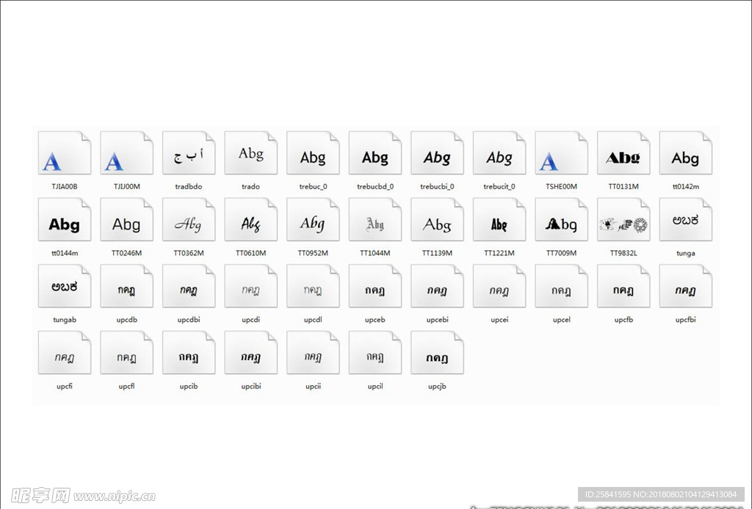Click the trado file name label

[250, 187]
